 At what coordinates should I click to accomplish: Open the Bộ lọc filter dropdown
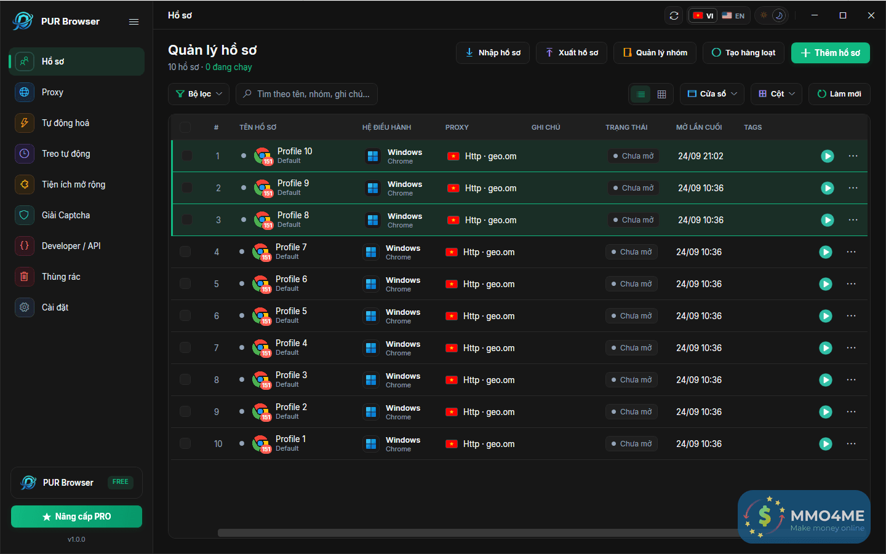pos(199,94)
